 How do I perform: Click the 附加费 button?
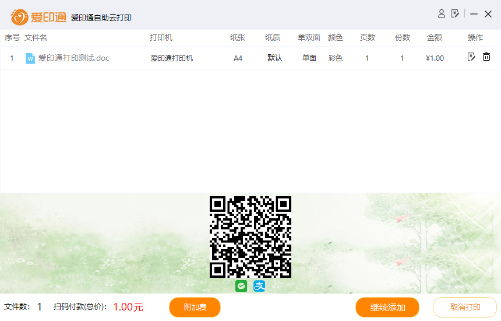point(195,307)
